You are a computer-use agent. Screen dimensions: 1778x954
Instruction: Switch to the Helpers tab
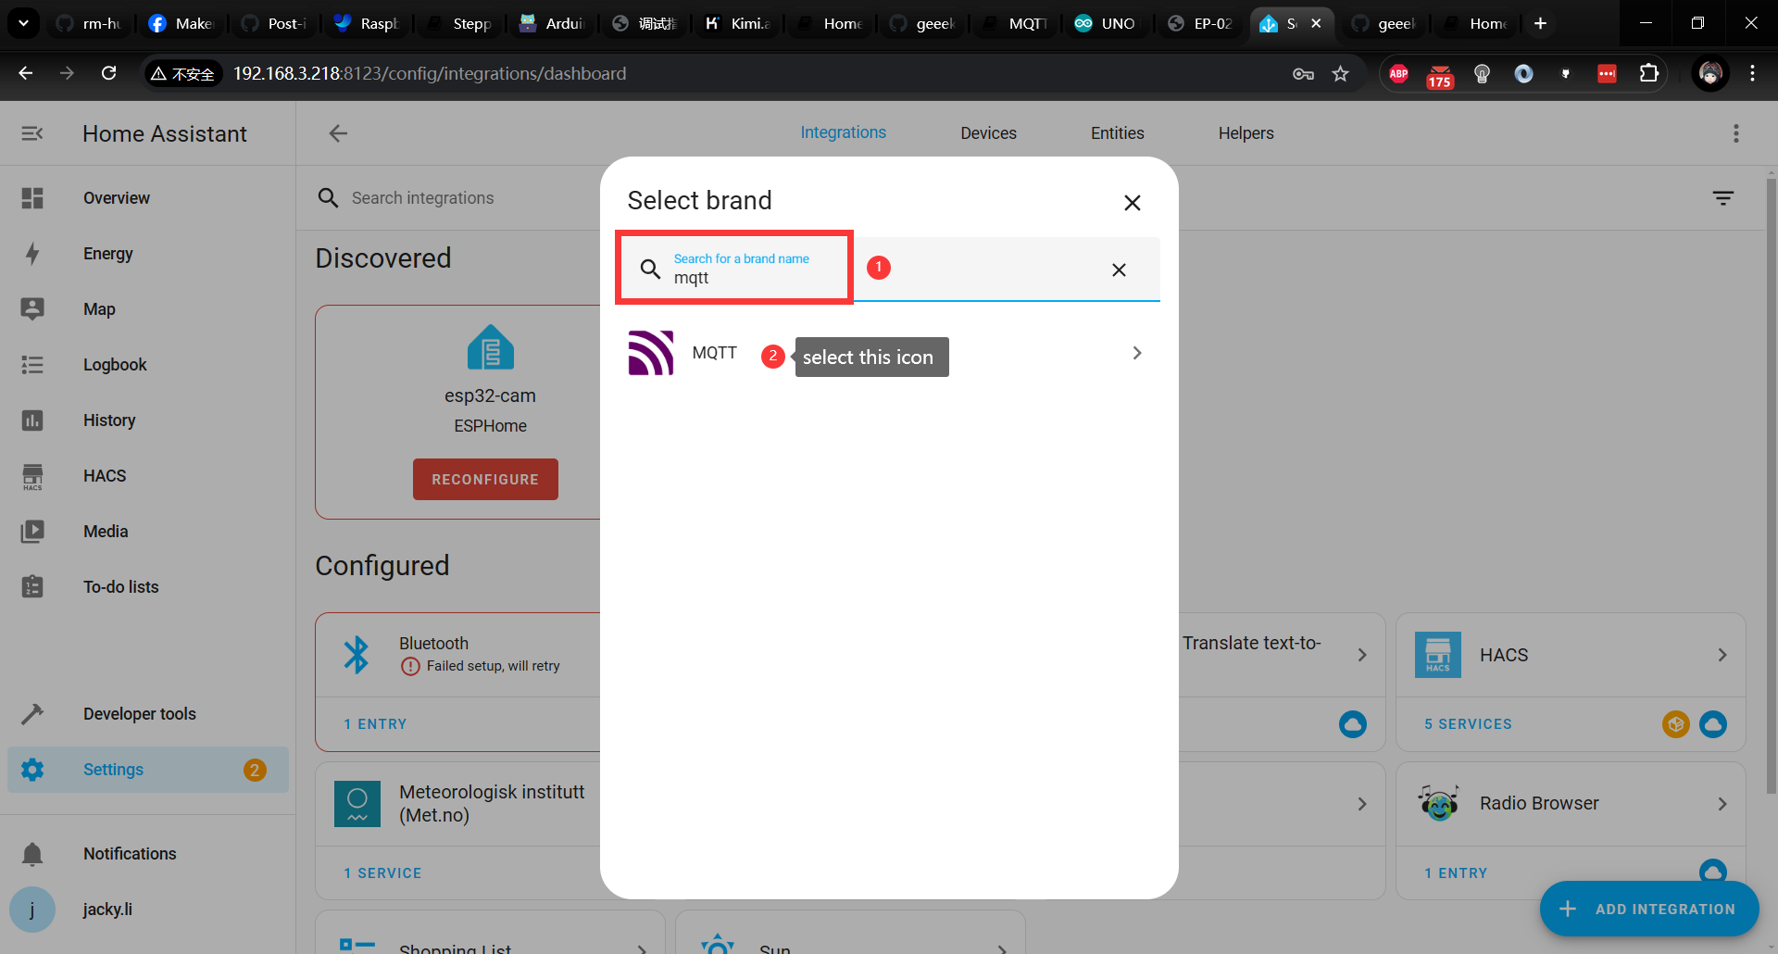pos(1246,133)
